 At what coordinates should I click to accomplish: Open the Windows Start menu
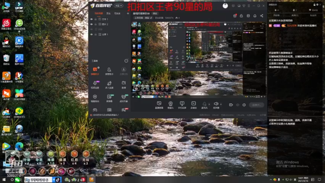tap(4, 180)
